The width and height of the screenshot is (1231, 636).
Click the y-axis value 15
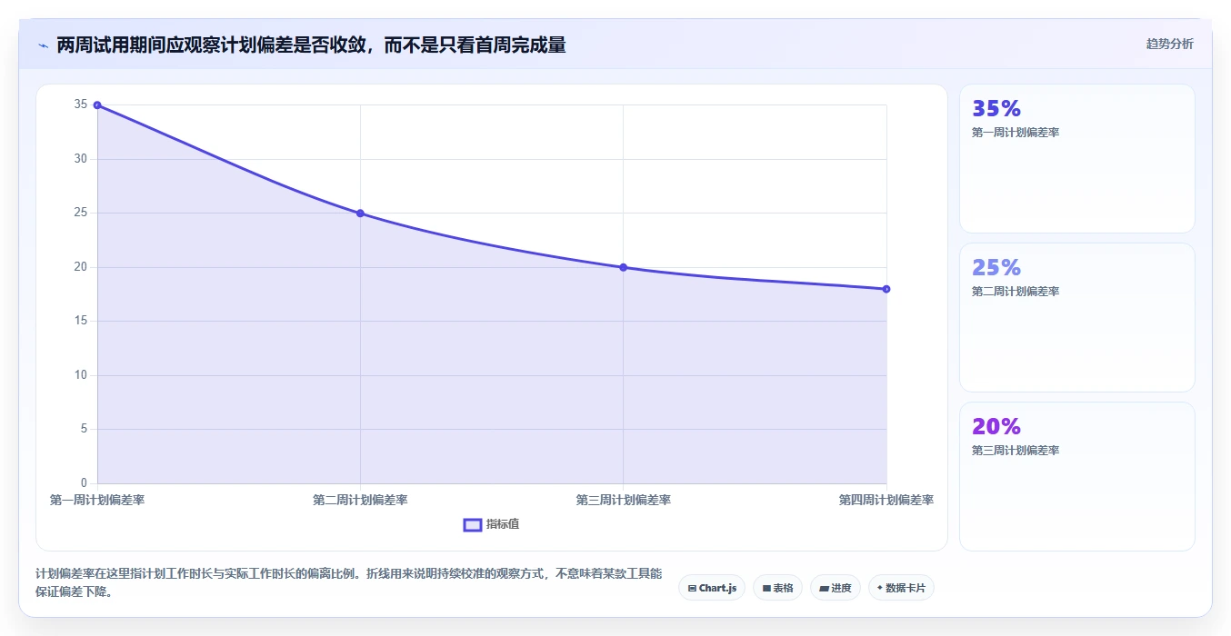(81, 321)
